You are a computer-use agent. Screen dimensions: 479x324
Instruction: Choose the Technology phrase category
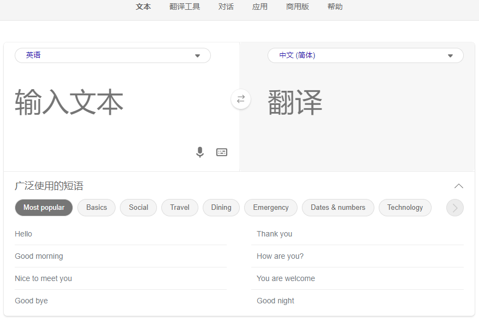[405, 208]
